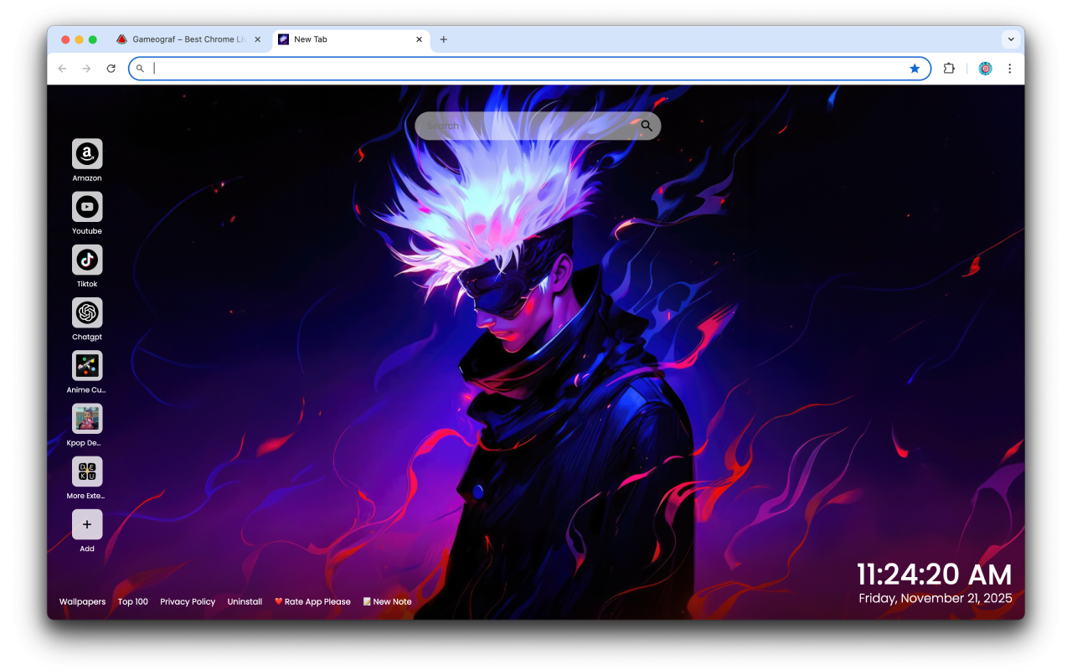Open the Tiktok shortcut icon
The width and height of the screenshot is (1072, 670).
pos(87,260)
